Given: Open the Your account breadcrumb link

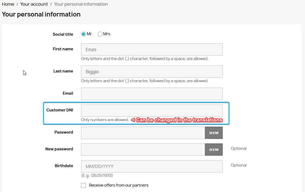Looking at the screenshot, I should tap(34, 4).
